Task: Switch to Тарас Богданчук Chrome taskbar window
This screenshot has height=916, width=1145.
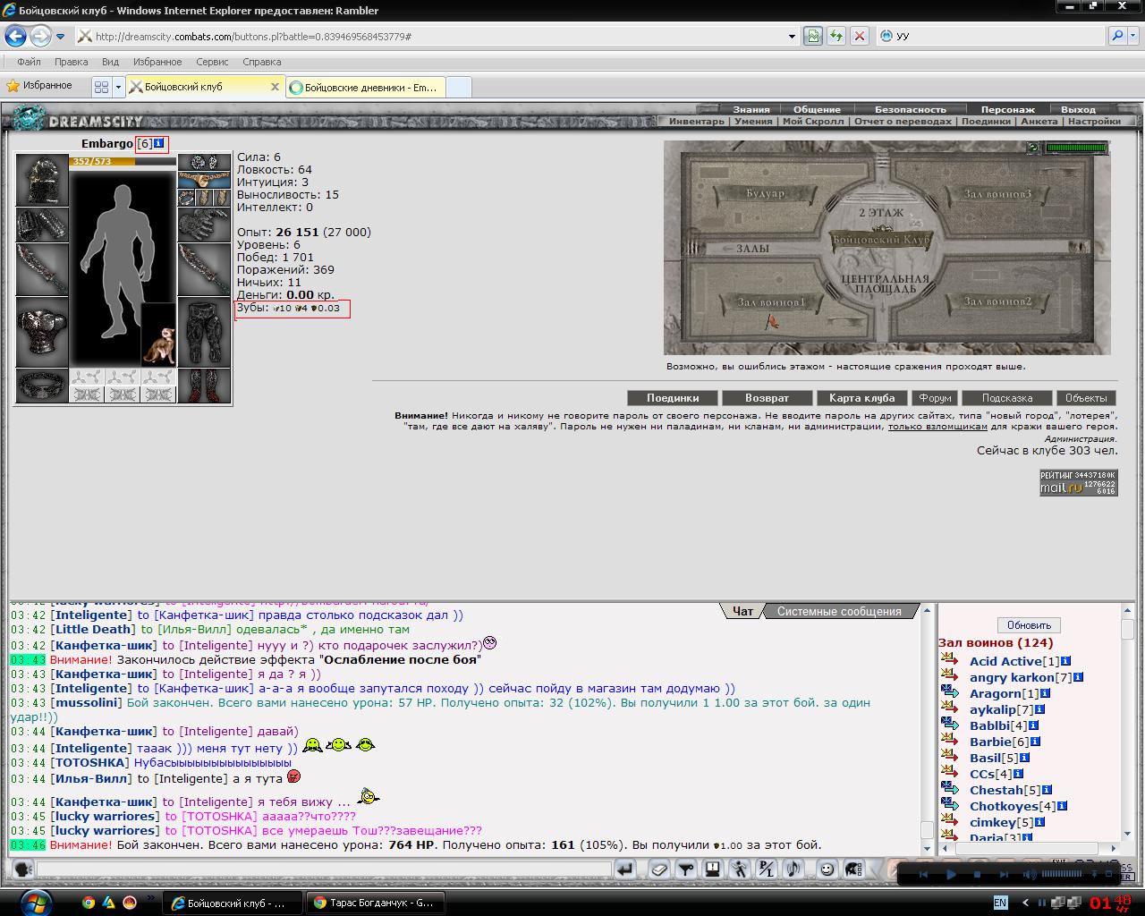Action: [374, 903]
